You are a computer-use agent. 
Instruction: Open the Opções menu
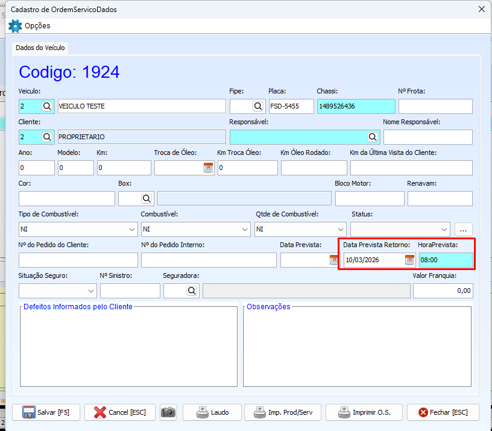(x=30, y=26)
